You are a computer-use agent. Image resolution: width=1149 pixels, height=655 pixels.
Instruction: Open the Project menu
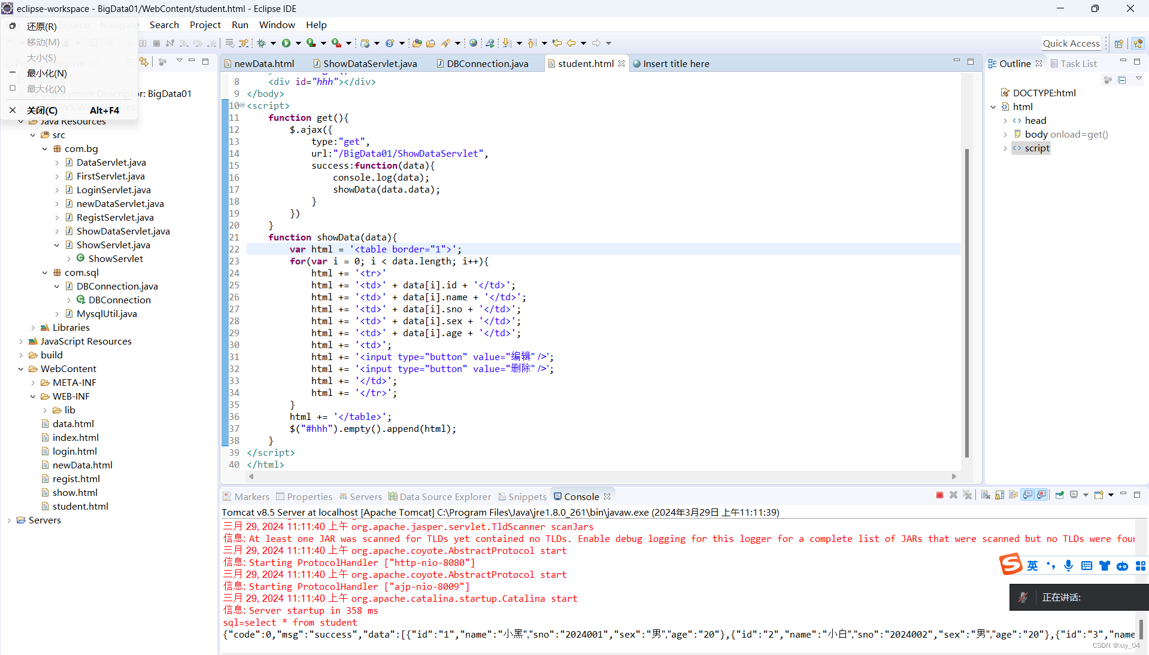pyautogui.click(x=205, y=25)
